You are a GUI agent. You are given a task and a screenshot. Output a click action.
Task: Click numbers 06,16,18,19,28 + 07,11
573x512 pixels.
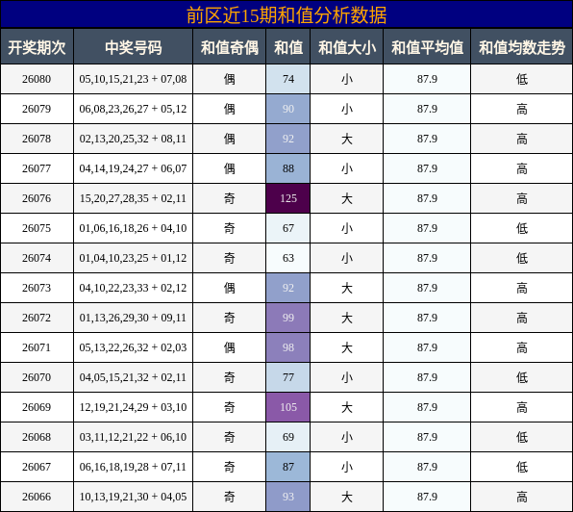[x=133, y=467]
